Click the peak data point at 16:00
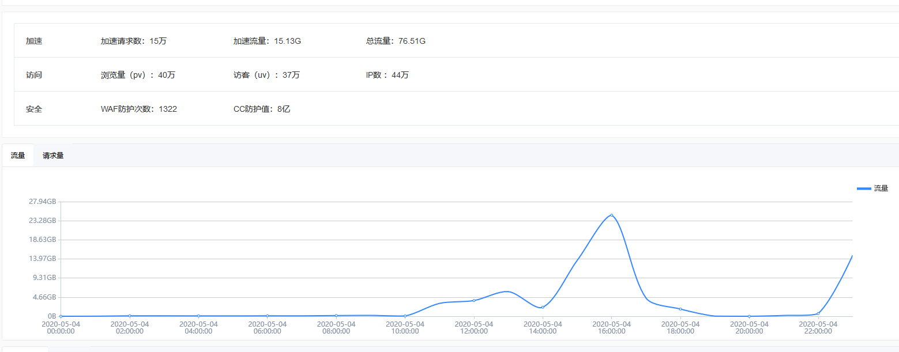899x352 pixels. tap(611, 215)
